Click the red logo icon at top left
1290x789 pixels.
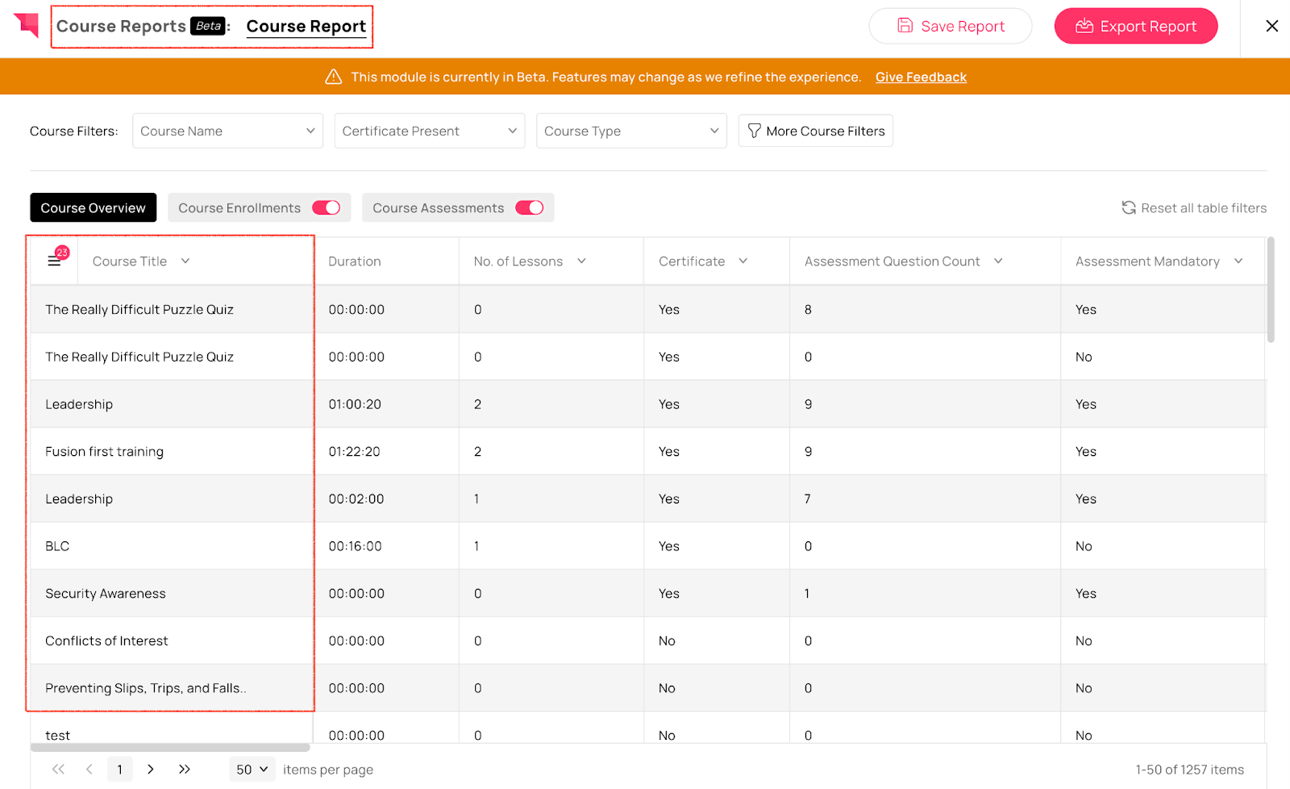(x=27, y=25)
